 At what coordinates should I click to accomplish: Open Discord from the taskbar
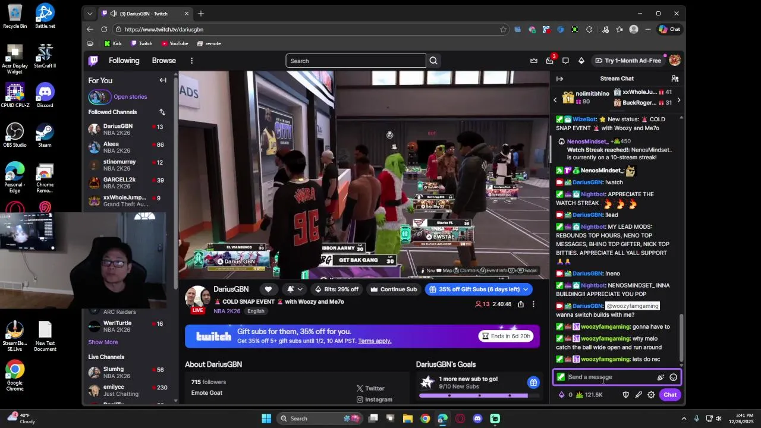pos(477,418)
